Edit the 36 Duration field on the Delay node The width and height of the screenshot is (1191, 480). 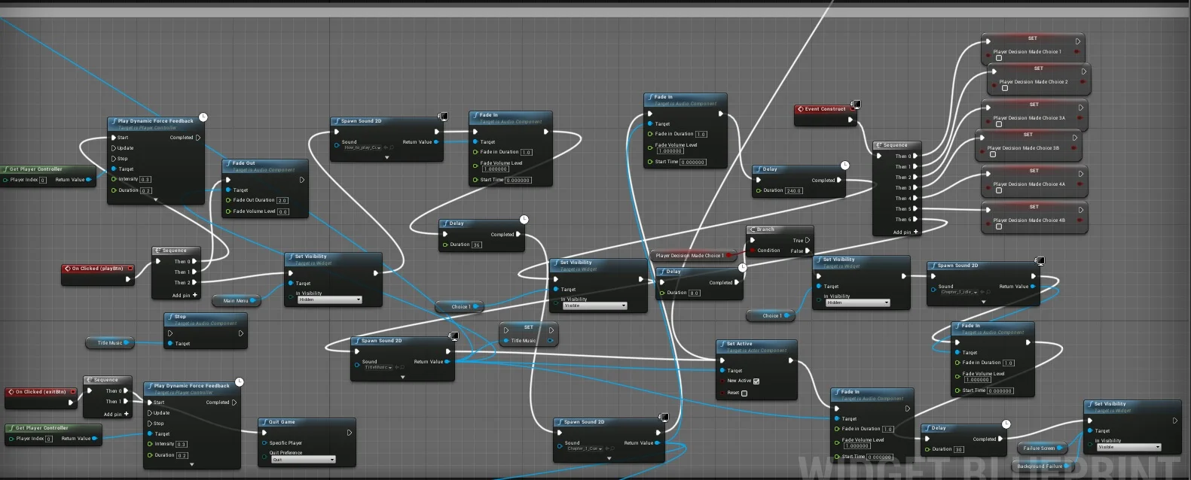click(x=477, y=245)
